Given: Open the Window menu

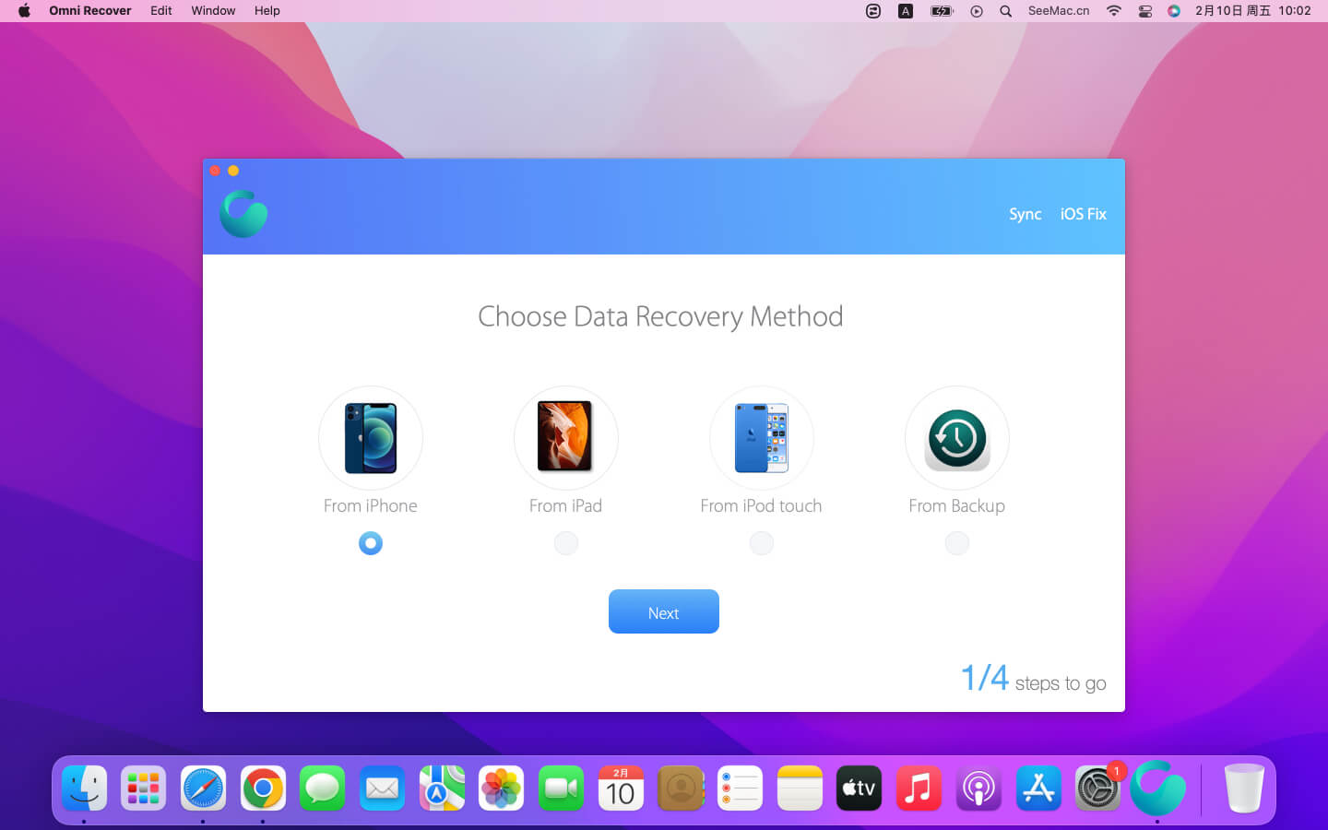Looking at the screenshot, I should [x=213, y=11].
